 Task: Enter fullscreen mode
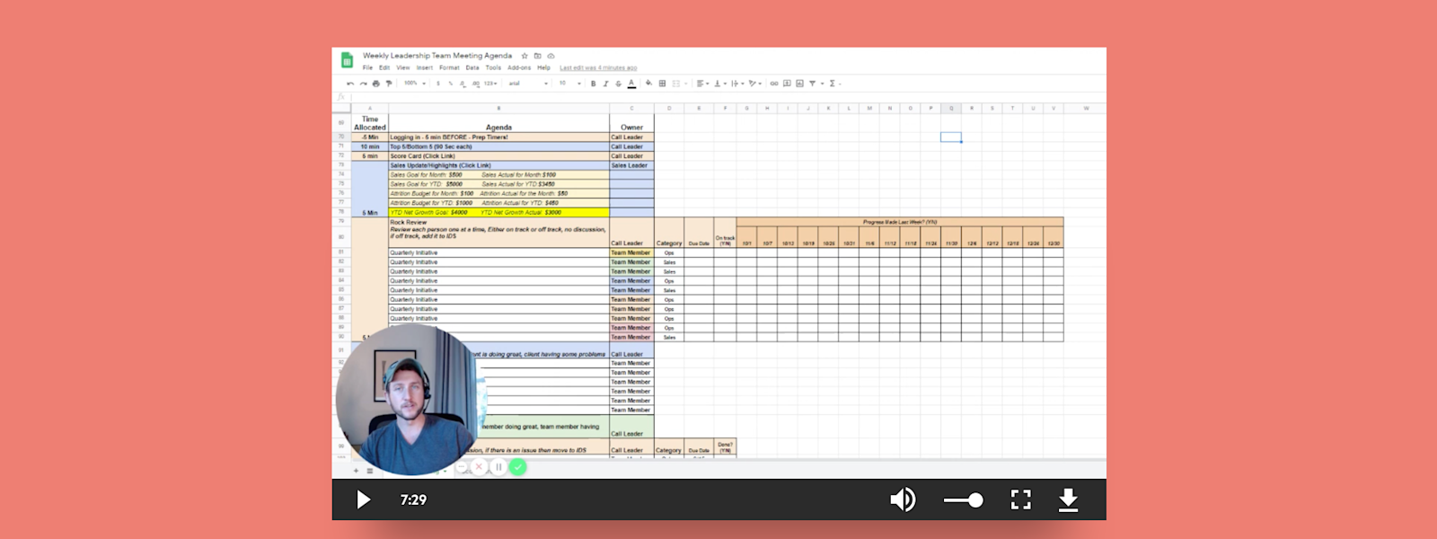click(1021, 499)
